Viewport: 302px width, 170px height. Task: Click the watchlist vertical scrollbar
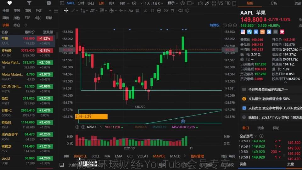[x=57, y=36]
